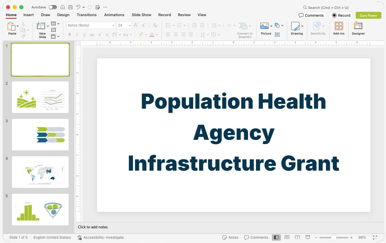Fit slide to window icon
Screen dimensions: 386x243
click(375, 238)
